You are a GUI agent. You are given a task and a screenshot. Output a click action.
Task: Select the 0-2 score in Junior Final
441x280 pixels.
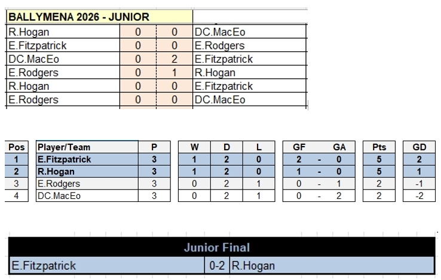coord(217,265)
